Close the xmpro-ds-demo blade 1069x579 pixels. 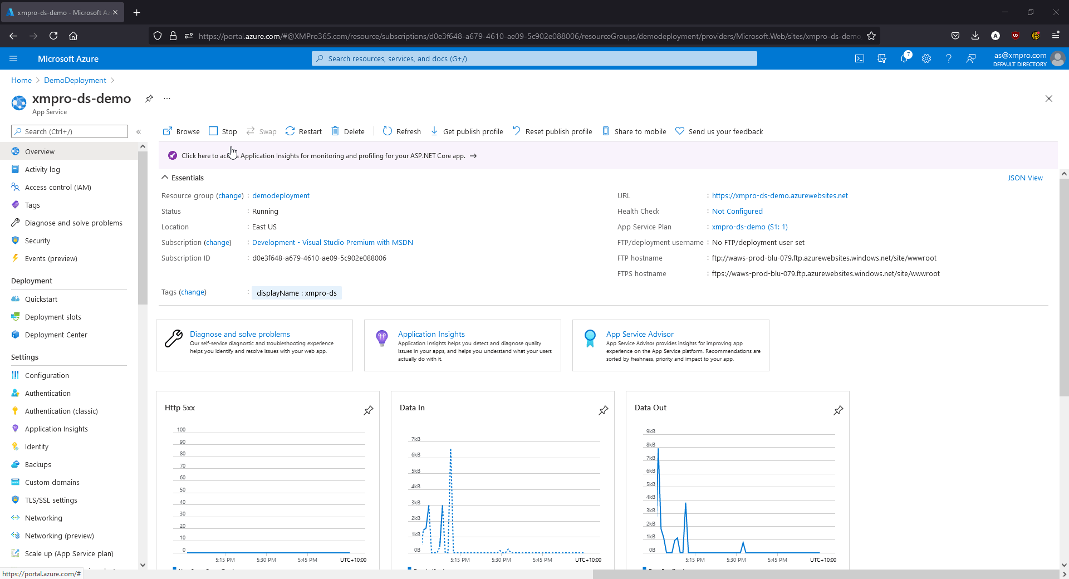click(1049, 99)
